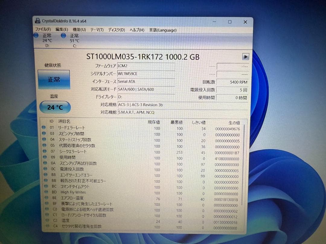Click the serial number field showing WL1M59CE
Viewport: 326px width, 244px height.
coord(146,74)
